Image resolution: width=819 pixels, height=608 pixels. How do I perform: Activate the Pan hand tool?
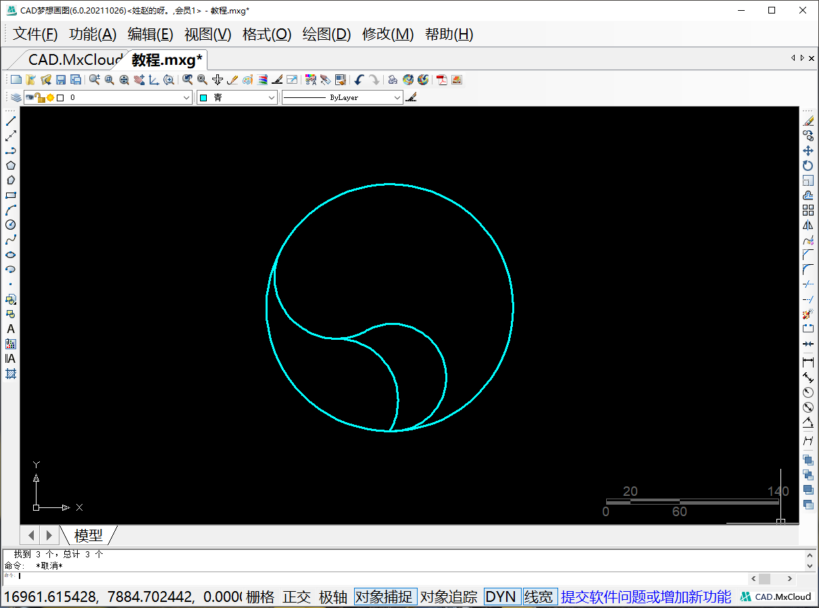[x=139, y=80]
